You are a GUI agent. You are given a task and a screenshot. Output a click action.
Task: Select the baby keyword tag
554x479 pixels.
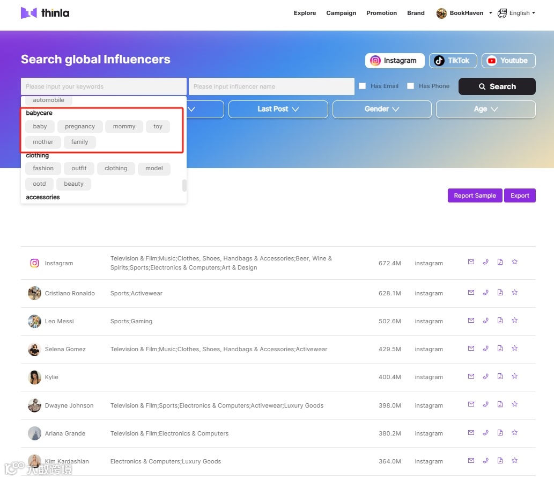coord(40,126)
